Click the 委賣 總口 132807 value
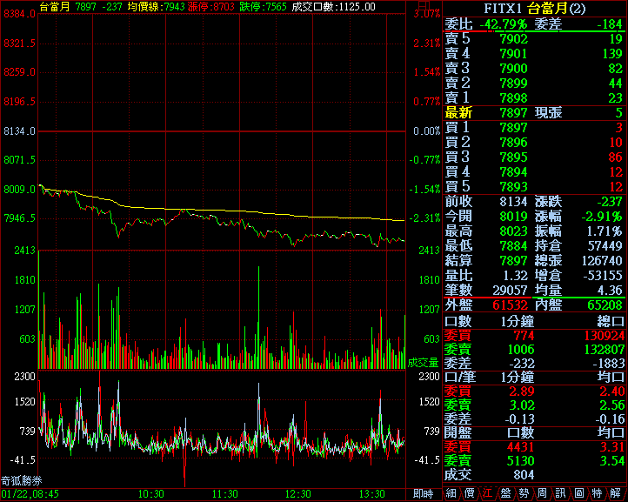 pyautogui.click(x=604, y=350)
